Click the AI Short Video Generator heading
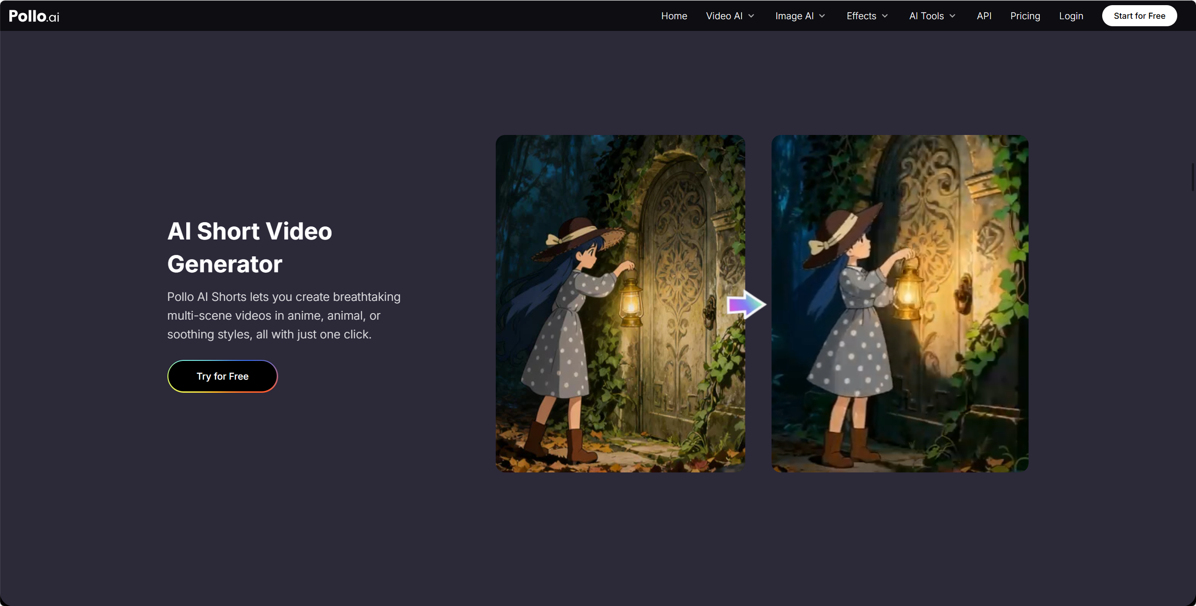This screenshot has height=606, width=1196. coord(250,247)
